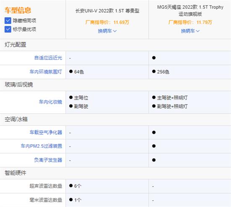Click the MG5 dot in 车内PM2.5过滤装置 row

tap(154, 146)
